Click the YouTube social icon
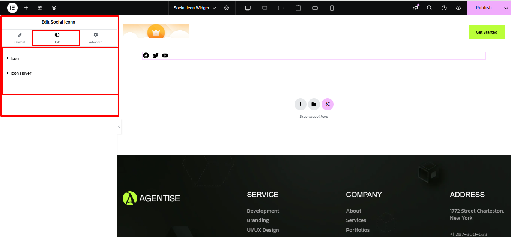The width and height of the screenshot is (511, 237). click(x=165, y=55)
